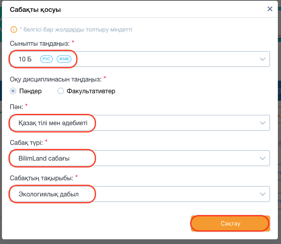281x244 pixels.
Task: Click the Сыныпты таңдаңыз label
Action: 39,44
